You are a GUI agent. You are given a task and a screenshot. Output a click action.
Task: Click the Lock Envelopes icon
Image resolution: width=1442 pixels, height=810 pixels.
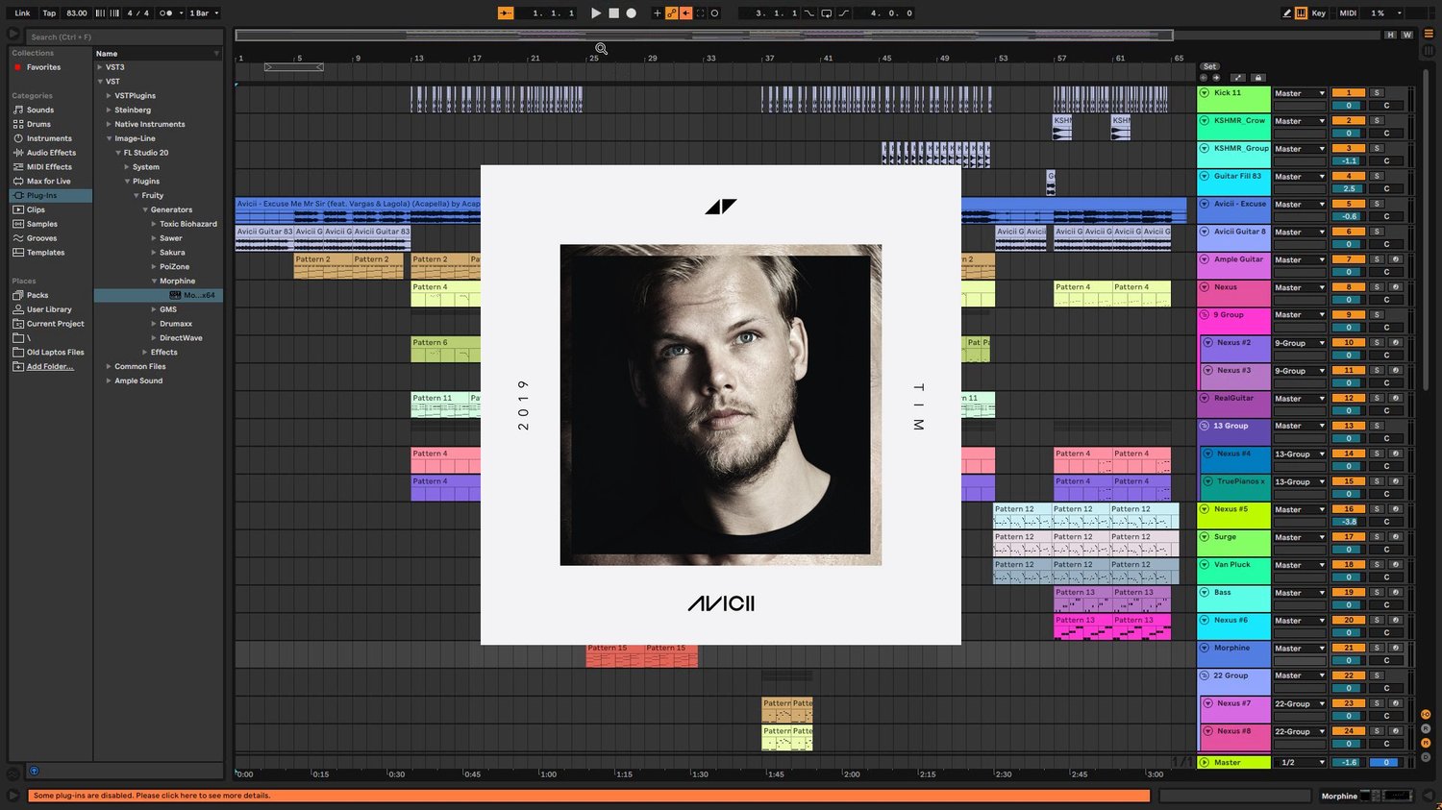click(x=1258, y=78)
